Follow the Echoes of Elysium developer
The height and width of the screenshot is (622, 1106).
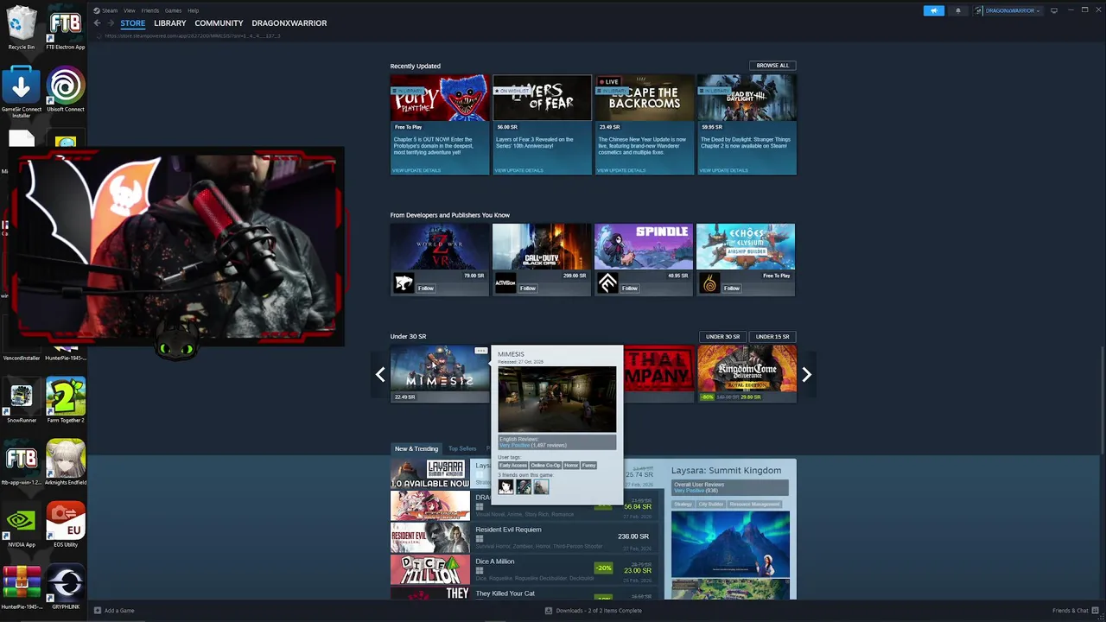(x=732, y=289)
